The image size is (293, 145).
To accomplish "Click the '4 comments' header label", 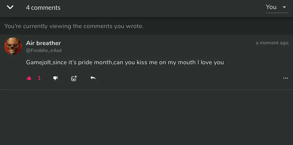I will pos(43,7).
